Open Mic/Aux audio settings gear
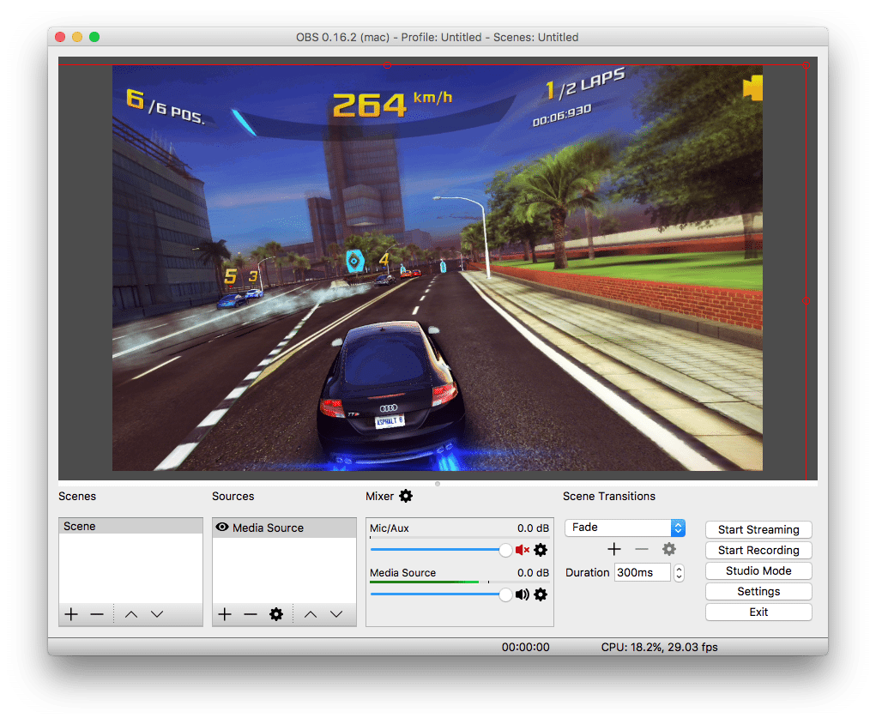 [x=541, y=550]
